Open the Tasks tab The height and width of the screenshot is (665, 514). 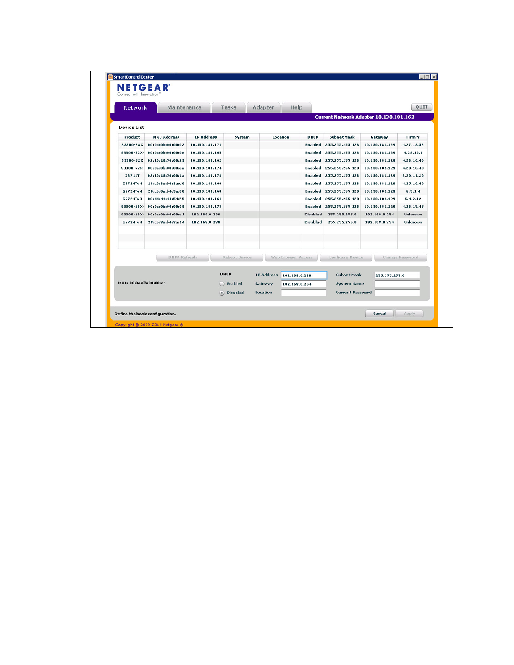[228, 107]
